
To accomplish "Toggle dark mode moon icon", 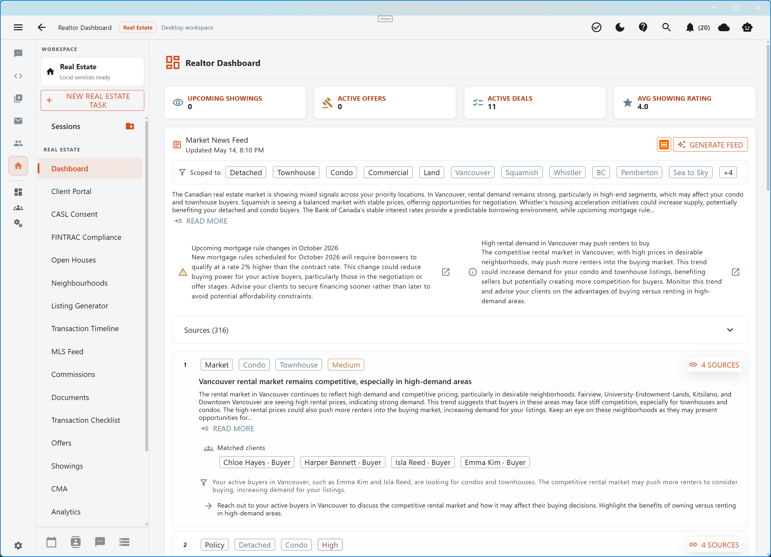I will 620,28.
